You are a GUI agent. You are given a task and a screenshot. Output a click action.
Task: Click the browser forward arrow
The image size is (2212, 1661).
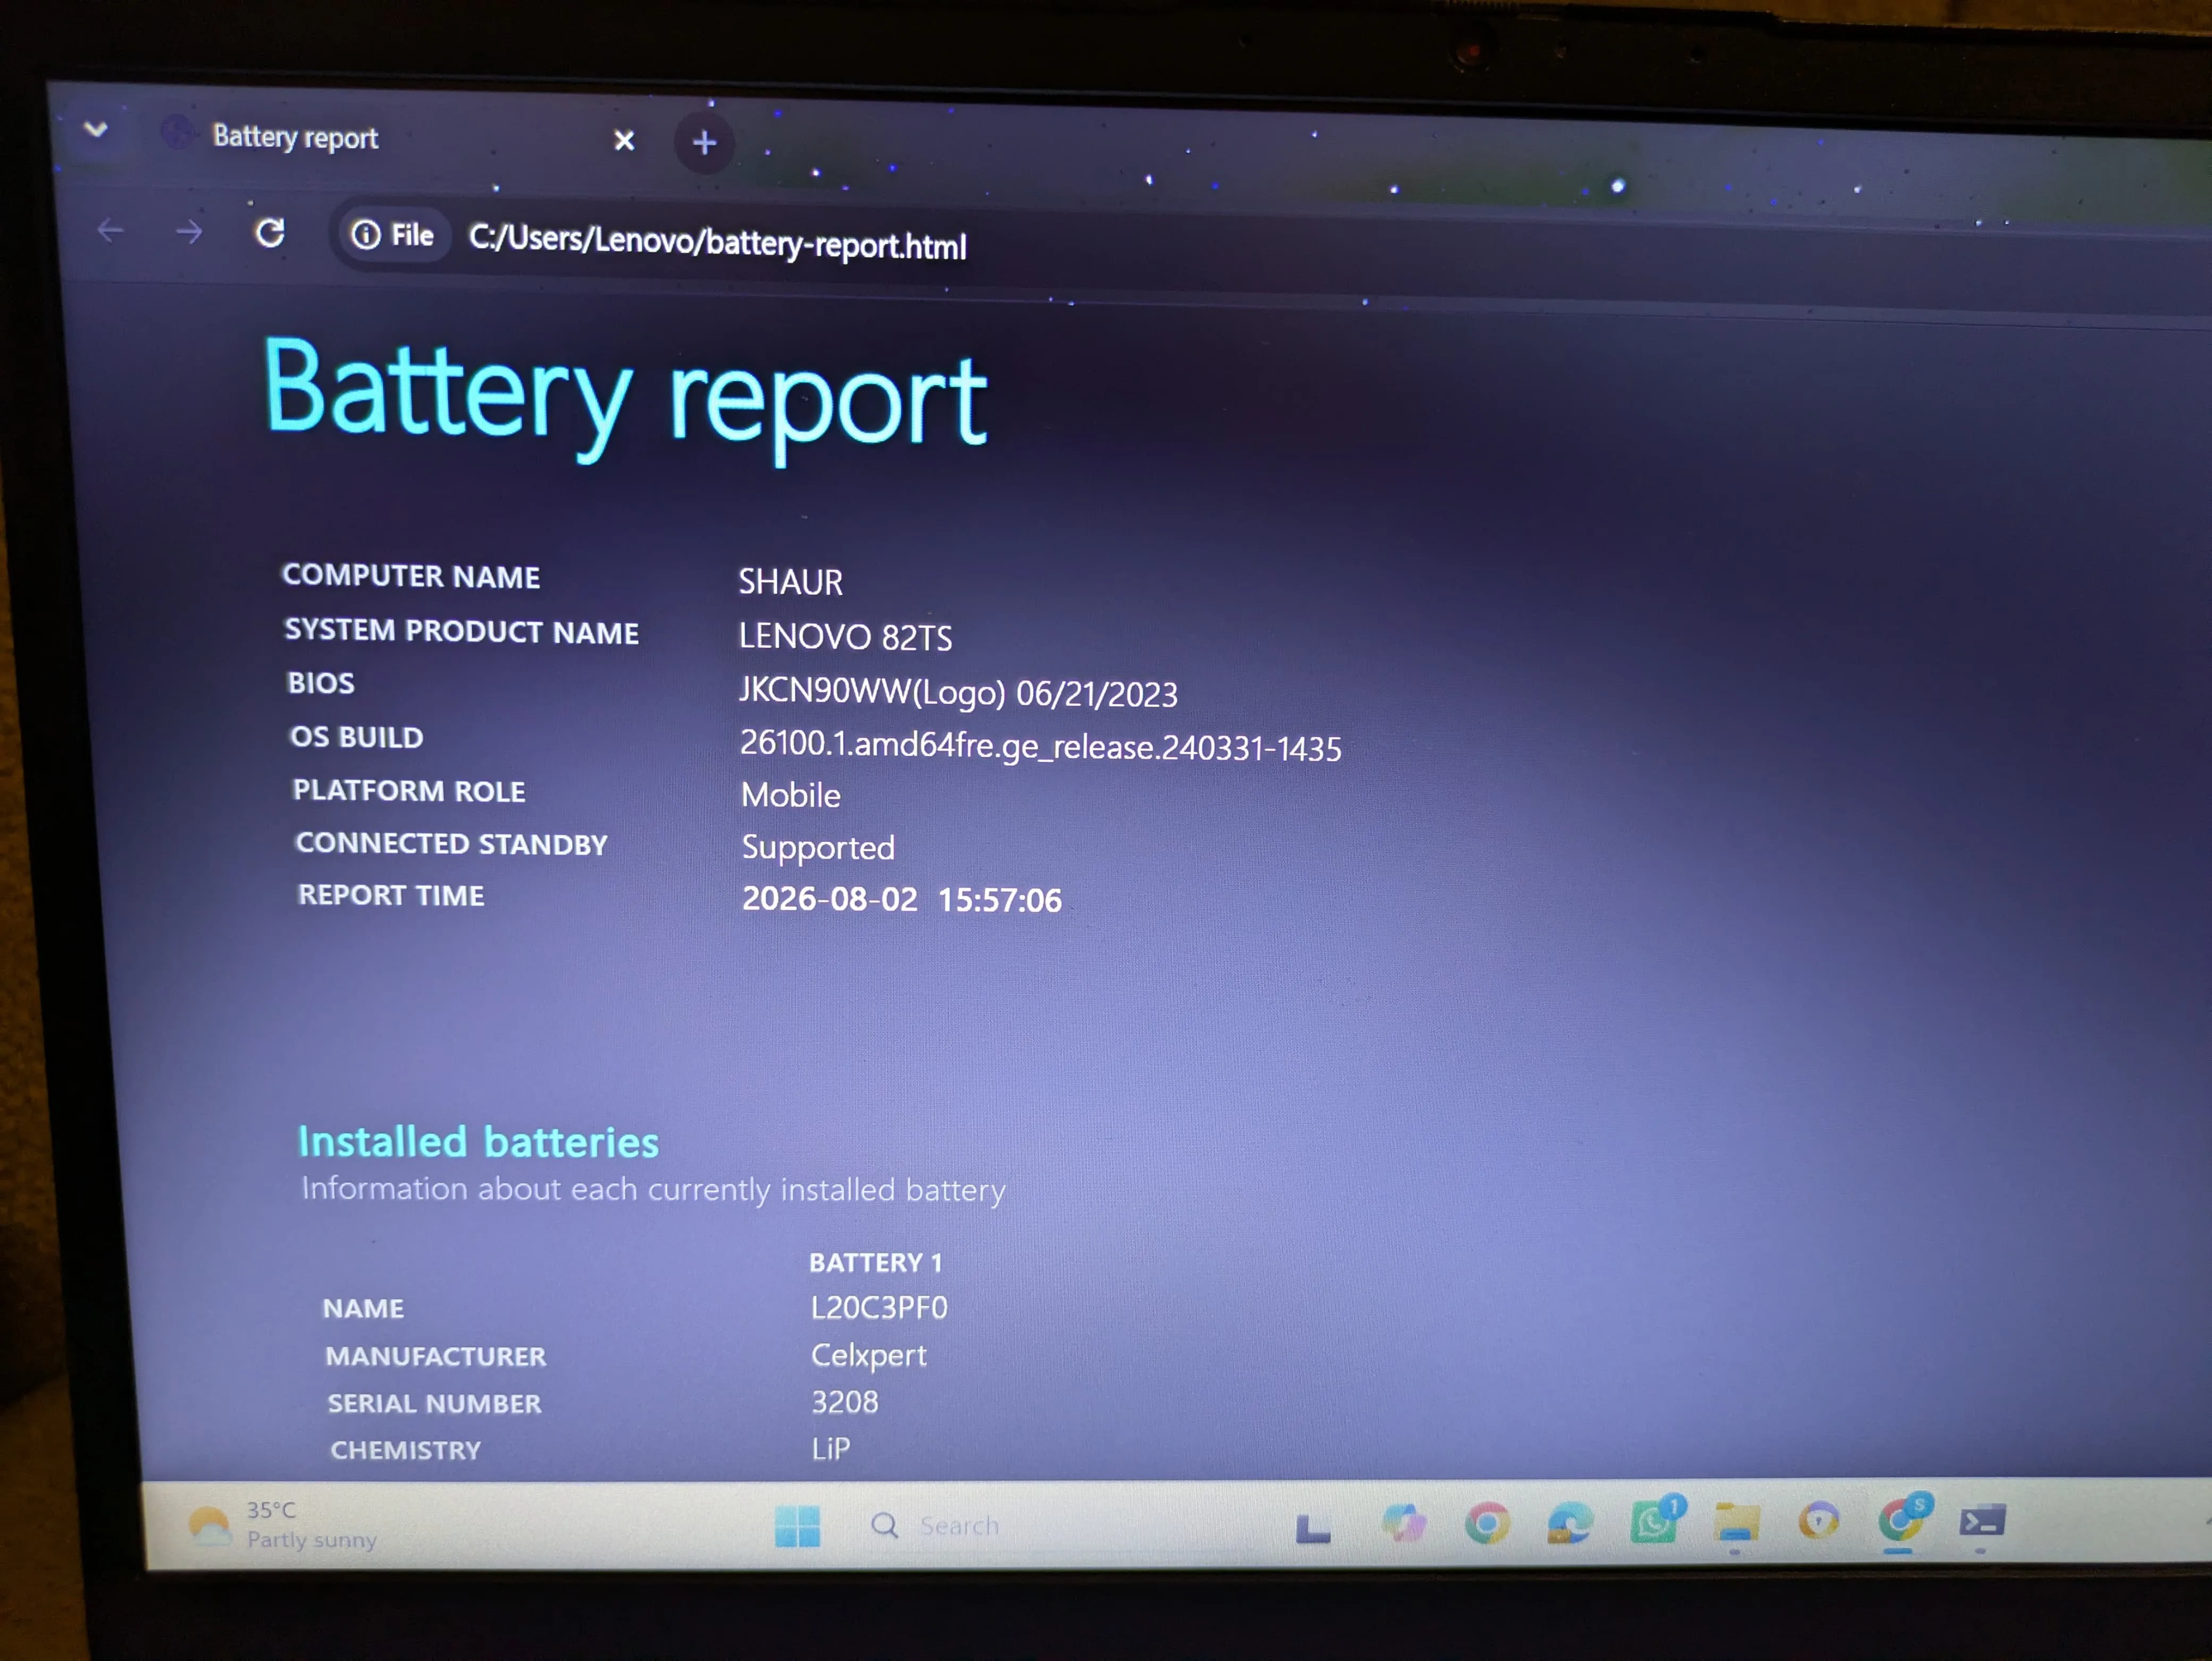[189, 233]
